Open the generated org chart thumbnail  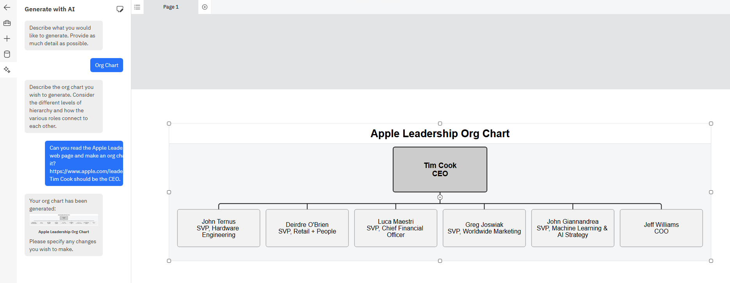coord(64,220)
